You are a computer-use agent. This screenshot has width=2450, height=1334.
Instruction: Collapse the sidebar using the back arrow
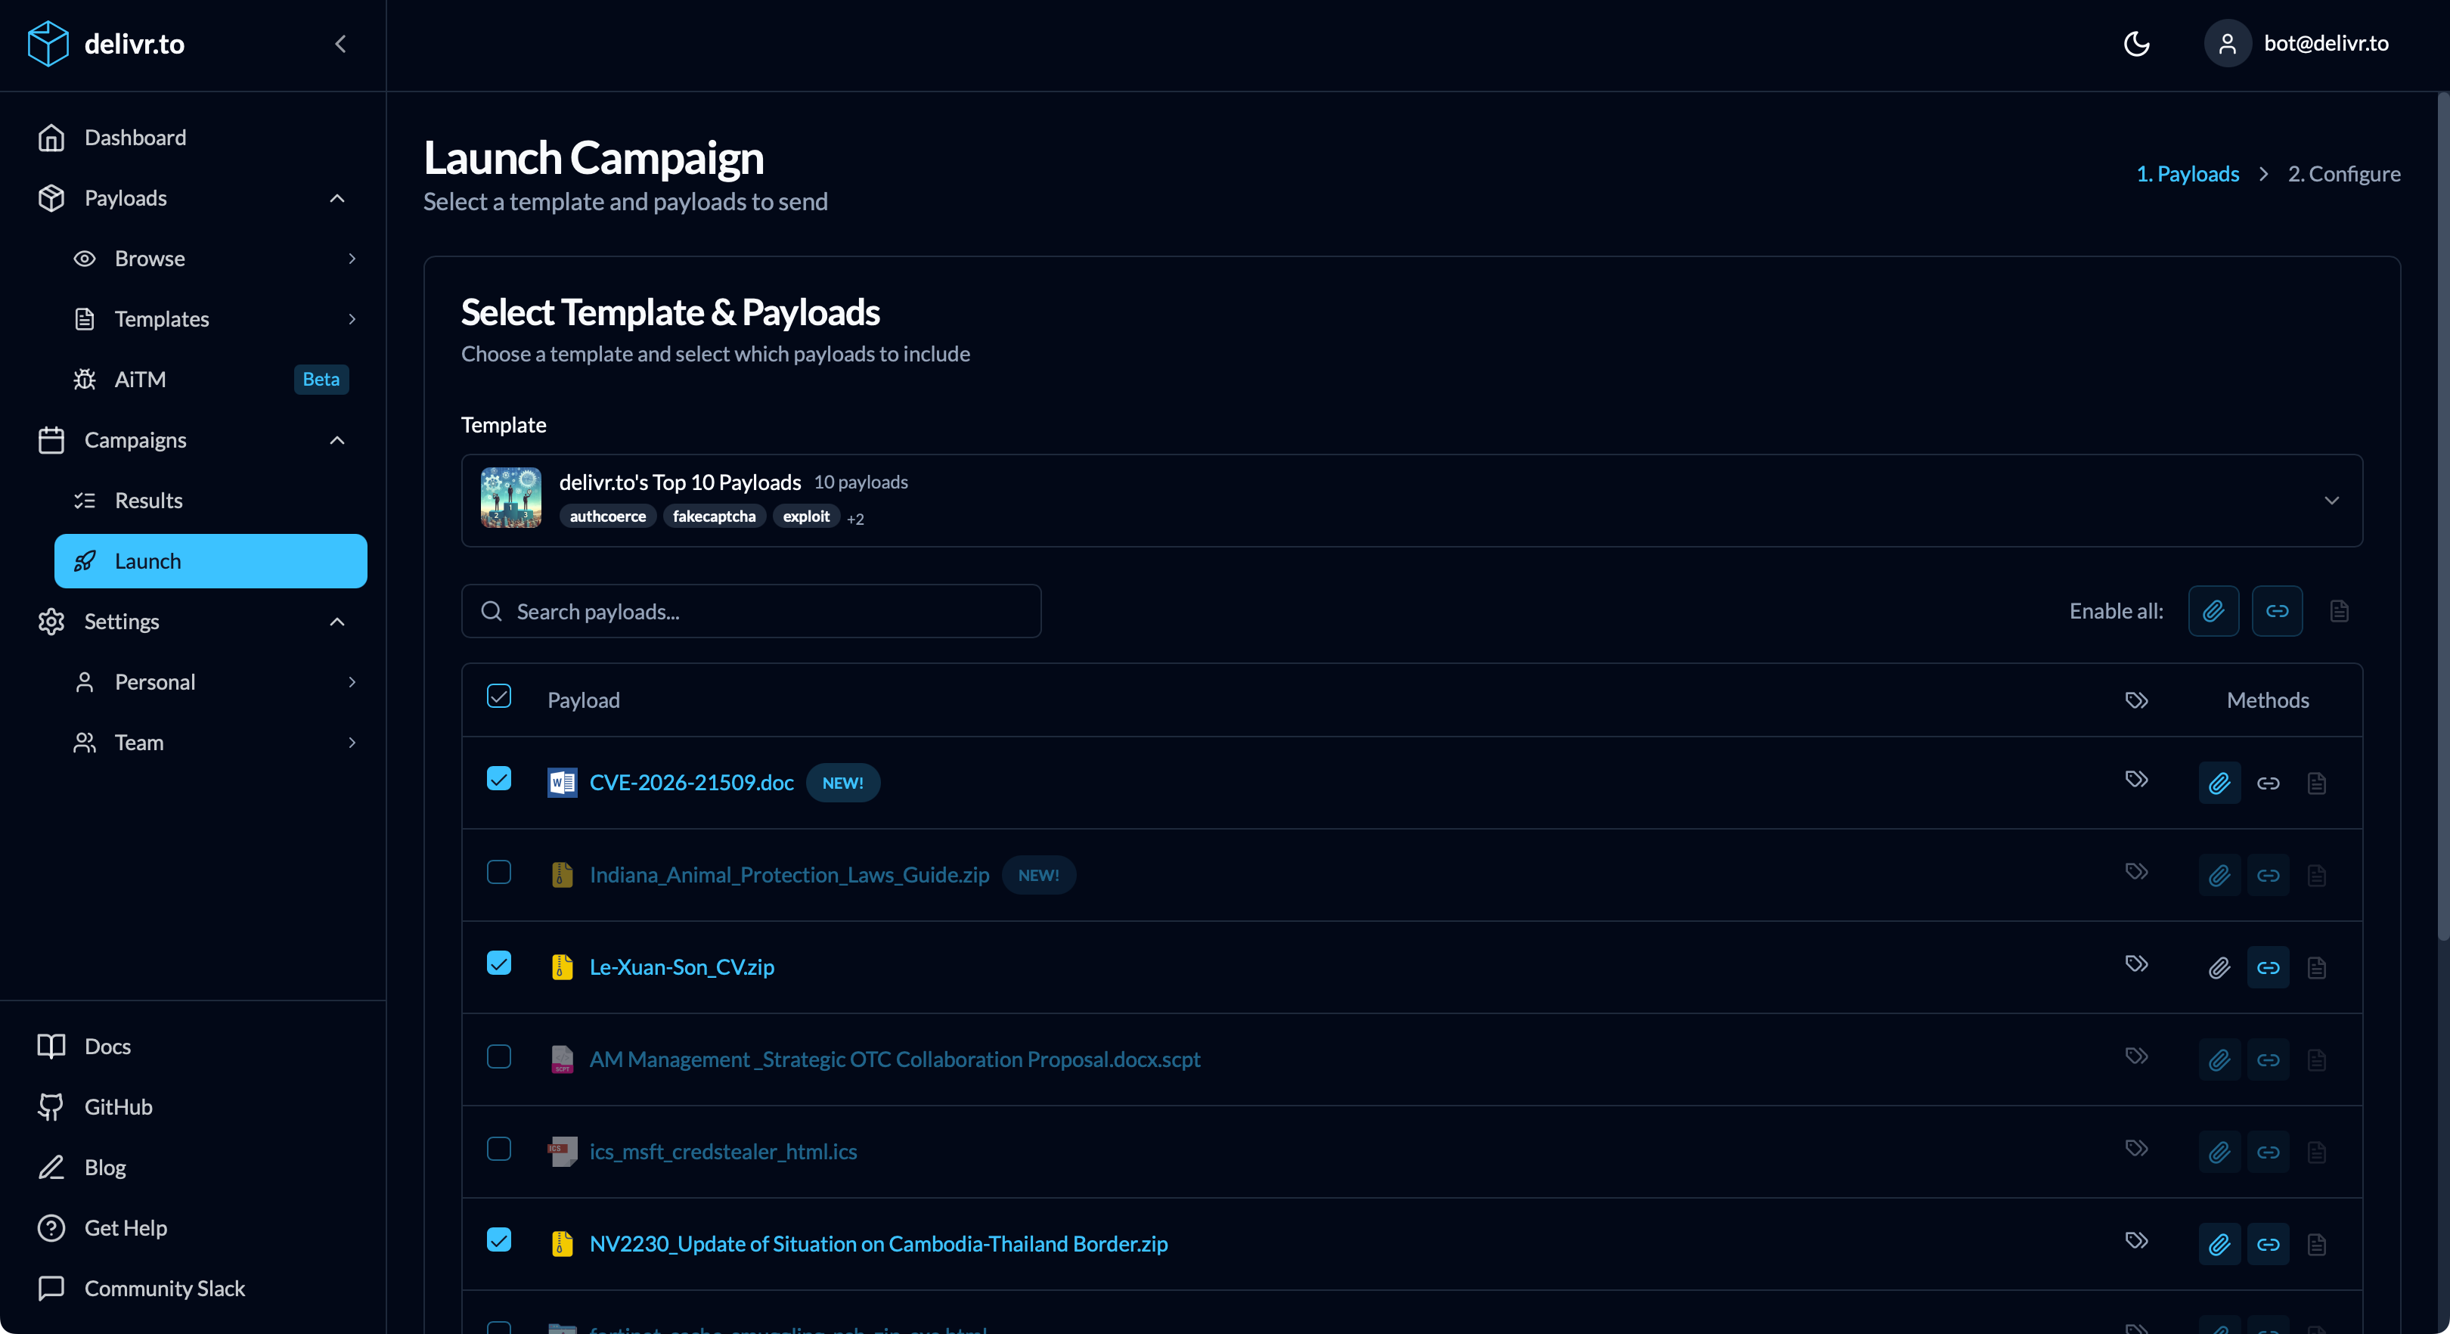(x=340, y=44)
